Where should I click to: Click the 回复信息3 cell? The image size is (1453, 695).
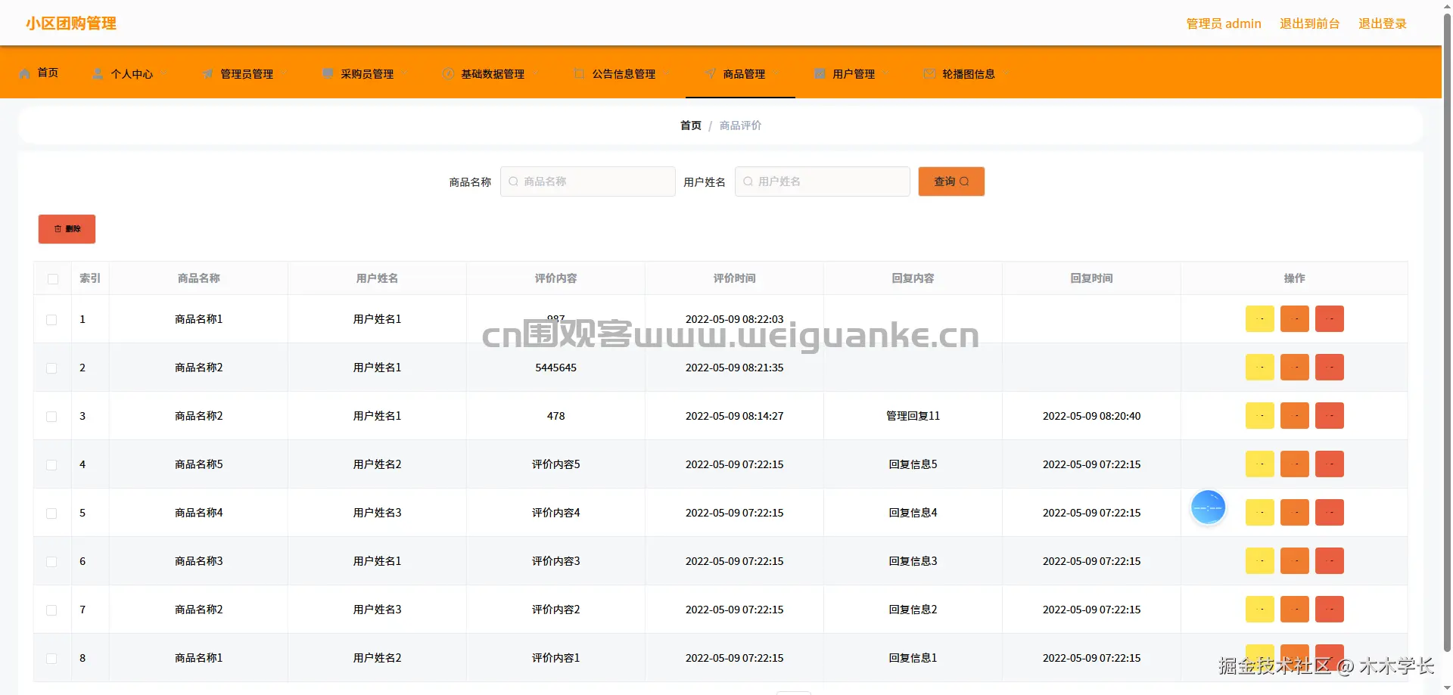[913, 561]
